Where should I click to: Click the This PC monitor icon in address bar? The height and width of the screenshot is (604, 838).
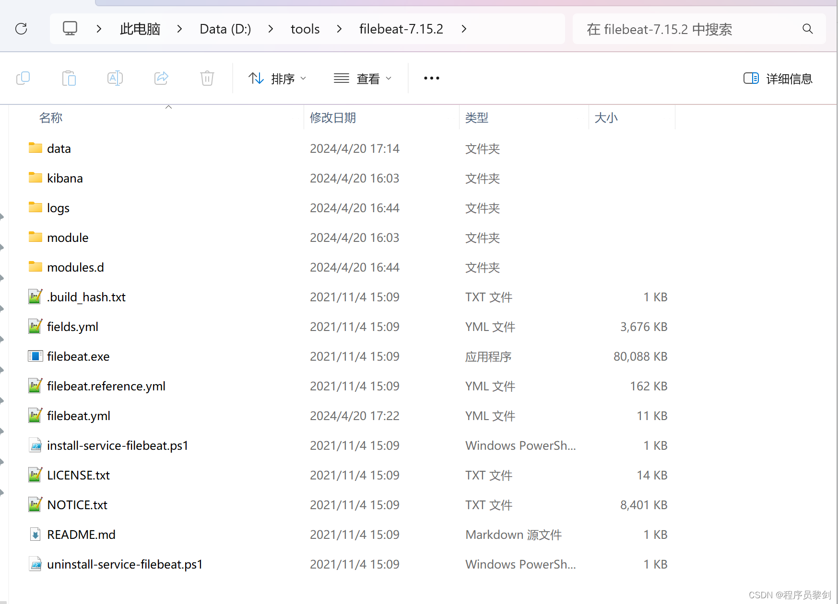coord(70,28)
